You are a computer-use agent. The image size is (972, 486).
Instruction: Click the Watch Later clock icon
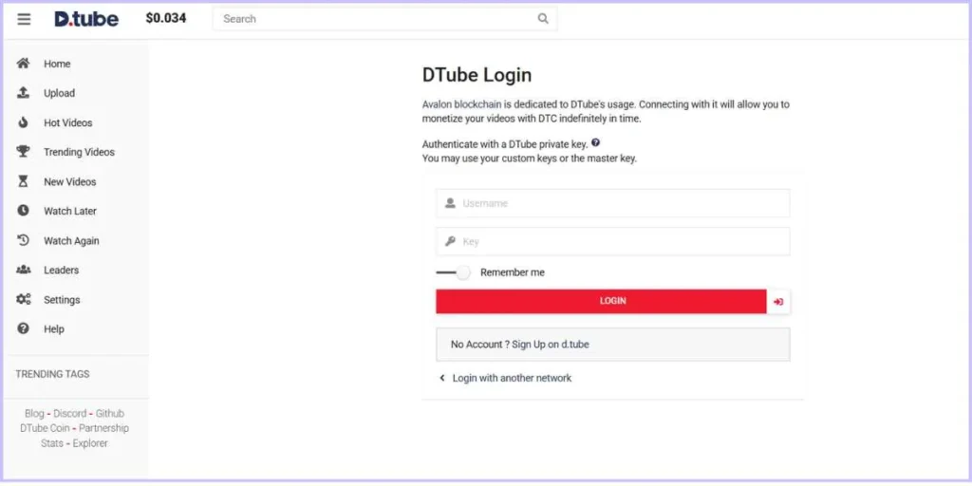pyautogui.click(x=24, y=211)
